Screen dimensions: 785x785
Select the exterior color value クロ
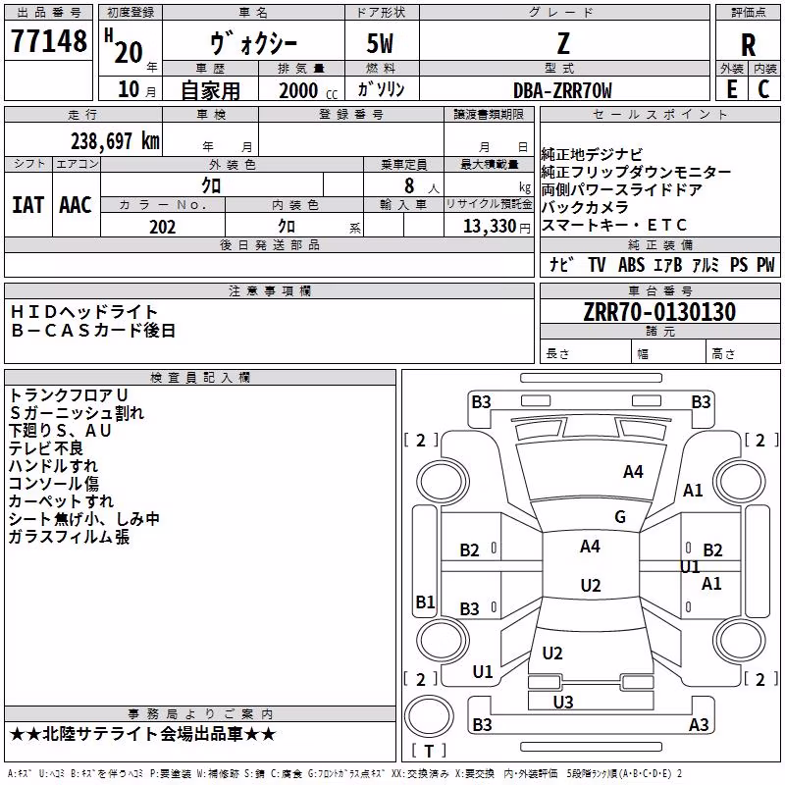tap(211, 185)
